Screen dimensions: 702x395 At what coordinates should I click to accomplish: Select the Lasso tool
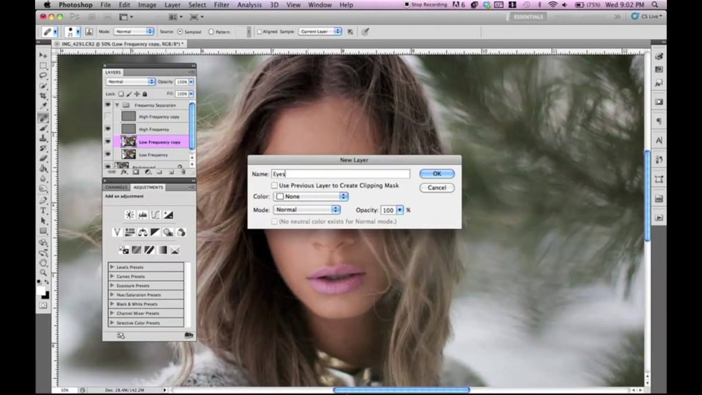43,75
